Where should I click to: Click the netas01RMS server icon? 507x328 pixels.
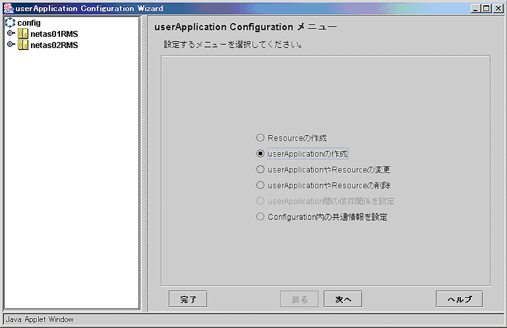pyautogui.click(x=23, y=34)
